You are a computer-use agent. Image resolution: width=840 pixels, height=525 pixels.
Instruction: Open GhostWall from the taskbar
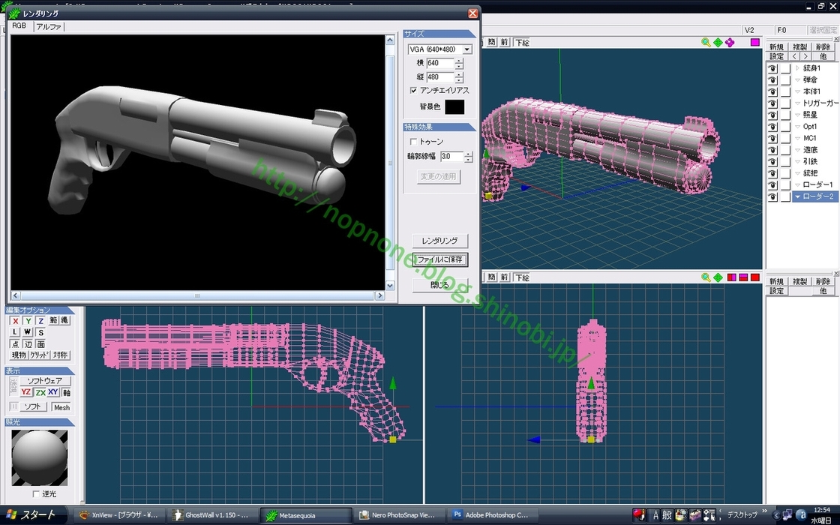[x=213, y=515]
